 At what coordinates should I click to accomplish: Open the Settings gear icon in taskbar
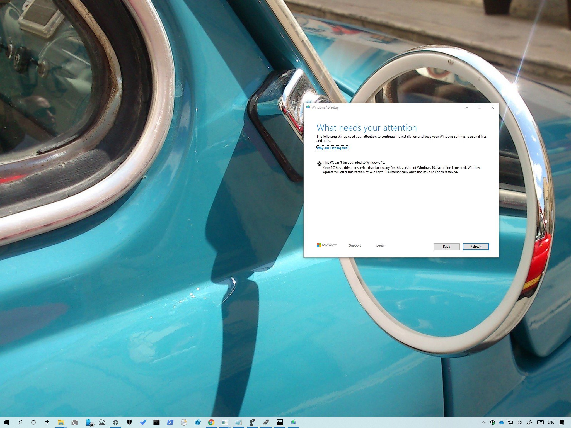(116, 422)
